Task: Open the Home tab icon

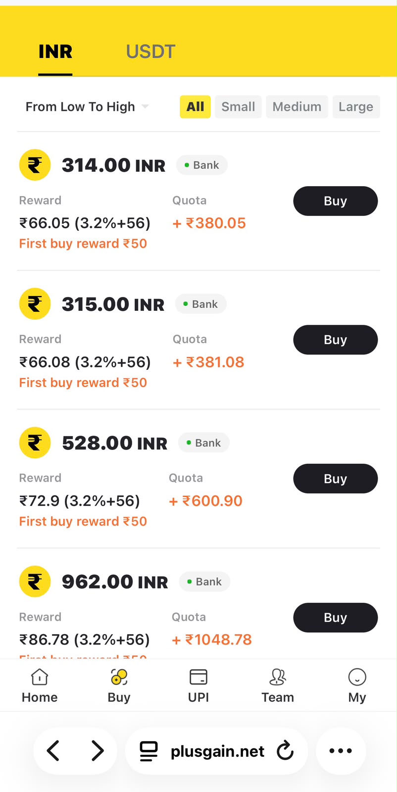Action: 40,677
